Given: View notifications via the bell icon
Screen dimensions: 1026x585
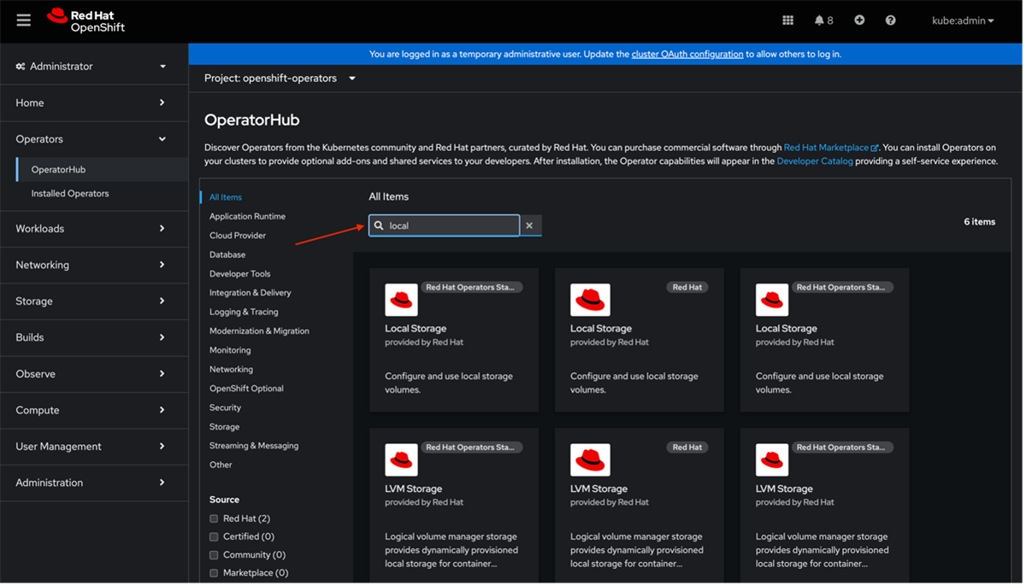Looking at the screenshot, I should (x=818, y=20).
